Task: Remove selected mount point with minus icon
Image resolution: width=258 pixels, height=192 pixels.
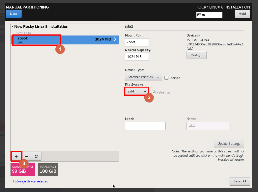Action: click(x=26, y=156)
